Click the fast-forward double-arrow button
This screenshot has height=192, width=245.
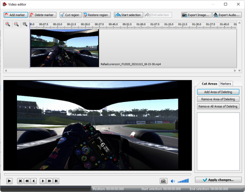(x=50, y=181)
